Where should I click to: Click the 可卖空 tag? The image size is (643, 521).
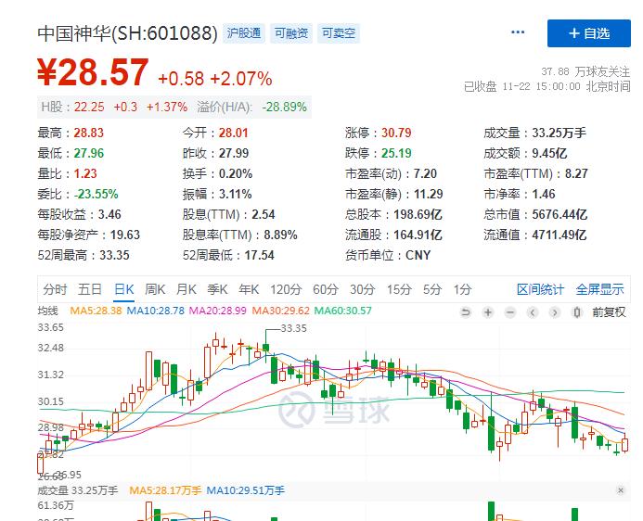339,33
